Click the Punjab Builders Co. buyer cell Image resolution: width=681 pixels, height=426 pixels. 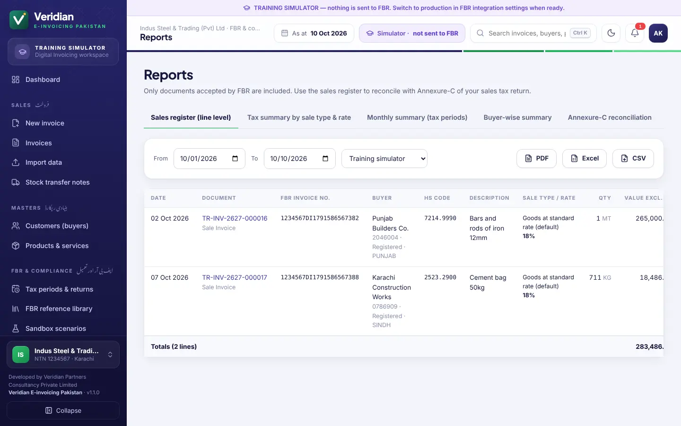(392, 237)
